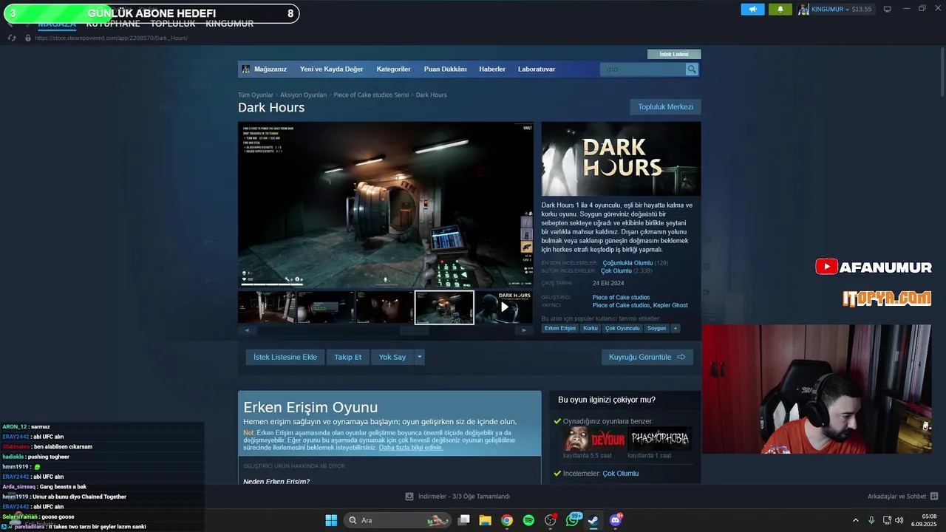Select the Erken Erişim tag
The width and height of the screenshot is (946, 532).
[560, 328]
